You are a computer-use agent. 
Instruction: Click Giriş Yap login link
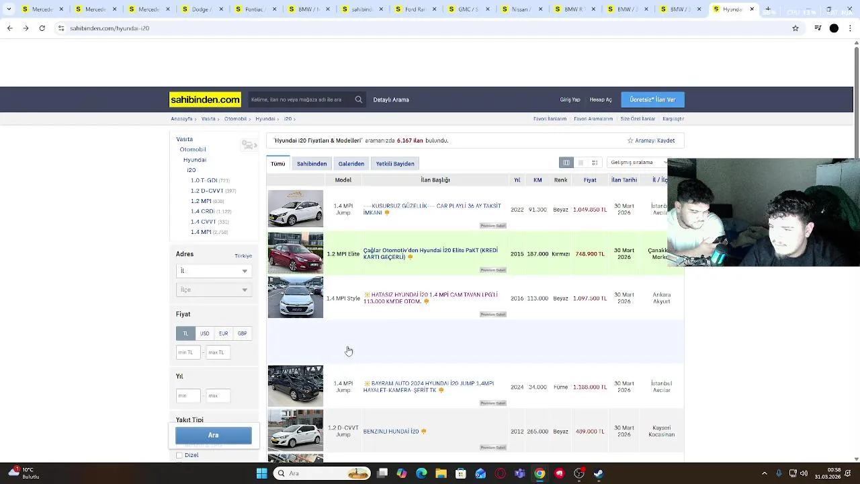570,99
